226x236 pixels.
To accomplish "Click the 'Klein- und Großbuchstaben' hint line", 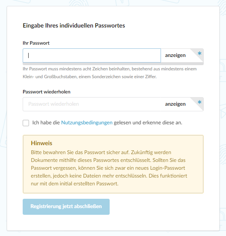I will click(90, 77).
